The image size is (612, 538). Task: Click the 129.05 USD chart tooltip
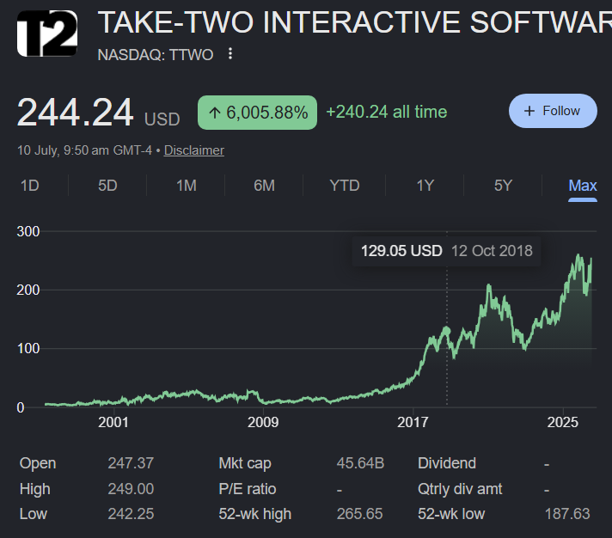pyautogui.click(x=446, y=251)
